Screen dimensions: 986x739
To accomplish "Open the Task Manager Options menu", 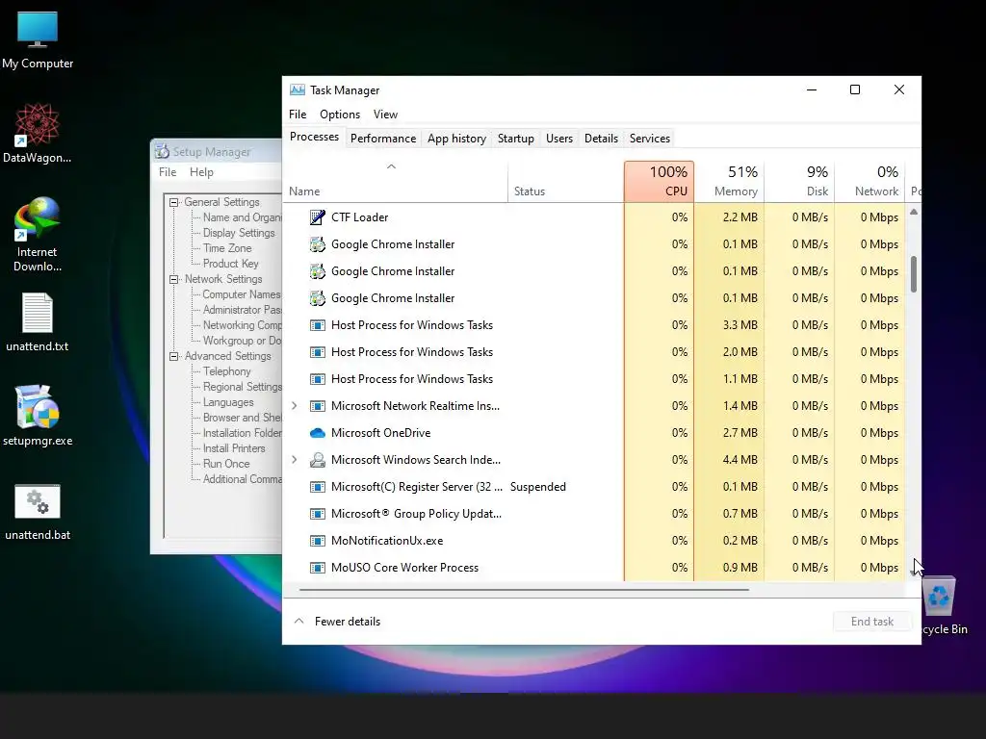I will tap(340, 115).
